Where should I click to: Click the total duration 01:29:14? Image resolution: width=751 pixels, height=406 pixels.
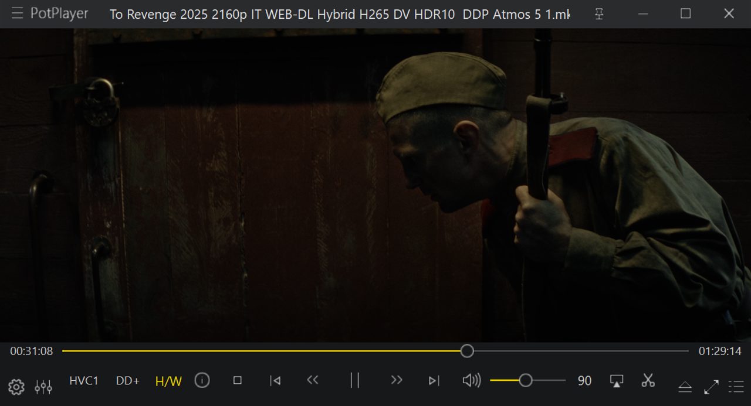tap(720, 352)
